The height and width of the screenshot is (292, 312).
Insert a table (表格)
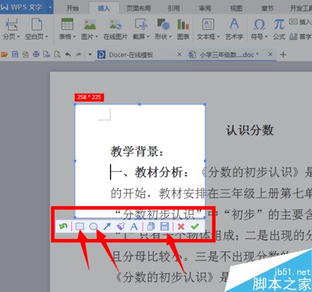(x=67, y=29)
